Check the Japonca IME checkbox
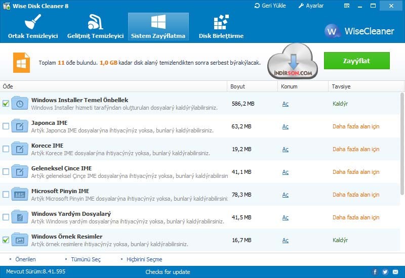The image size is (405, 278). (6, 126)
